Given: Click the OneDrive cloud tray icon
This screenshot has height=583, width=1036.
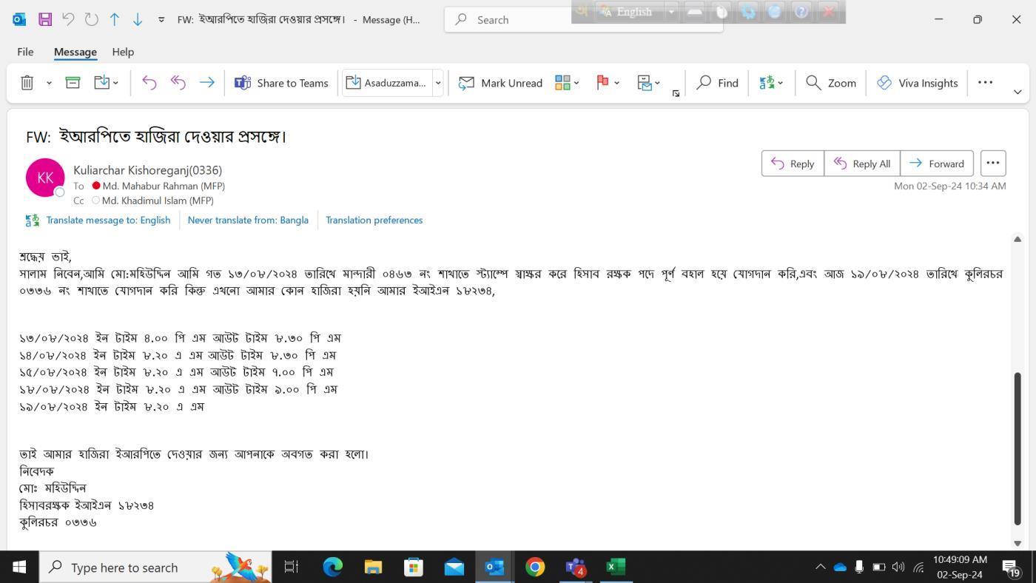Looking at the screenshot, I should [x=840, y=567].
